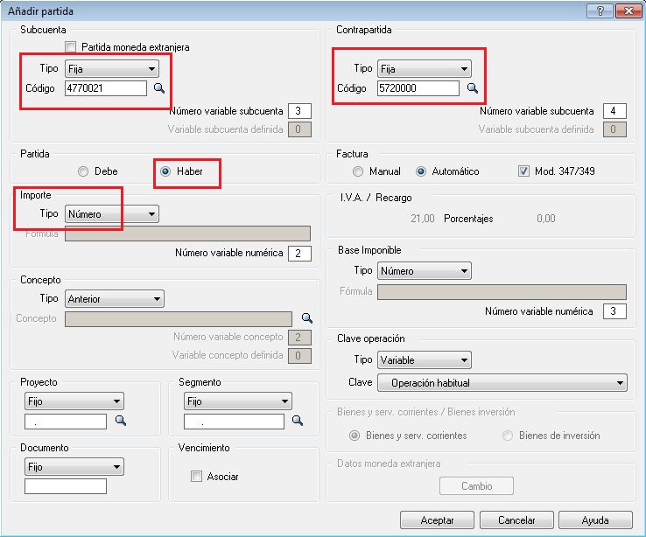
Task: Toggle the Mod. 347/349 checkbox
Action: point(524,171)
